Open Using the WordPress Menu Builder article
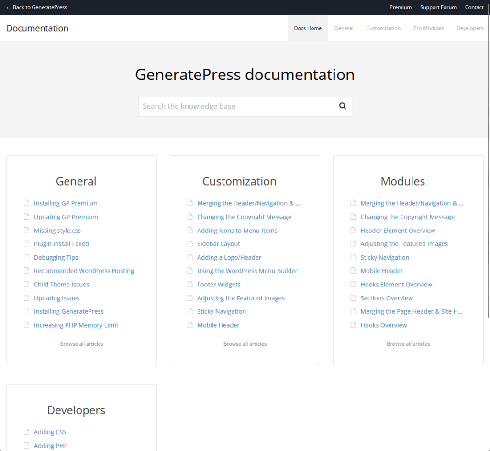The width and height of the screenshot is (490, 451). 247,271
